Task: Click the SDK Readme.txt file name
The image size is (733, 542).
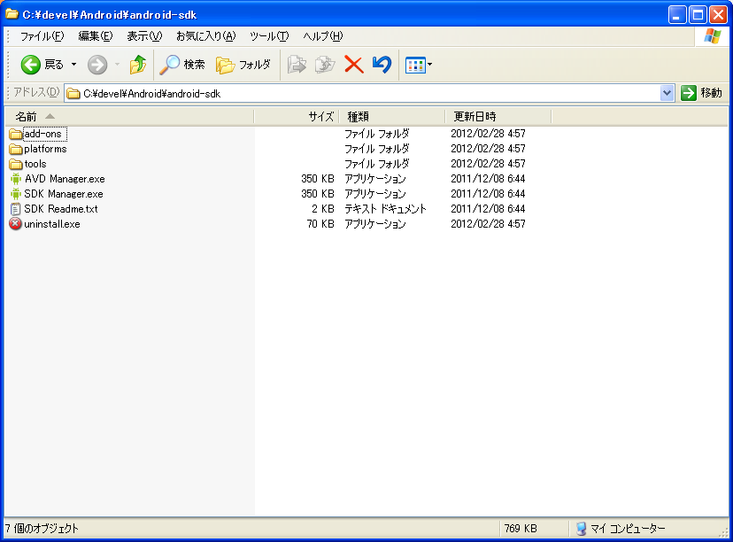Action: pos(61,209)
